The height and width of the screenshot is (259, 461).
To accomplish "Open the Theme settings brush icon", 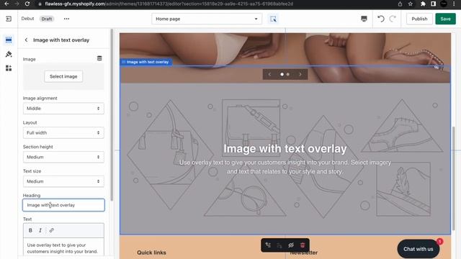I will pos(9,54).
